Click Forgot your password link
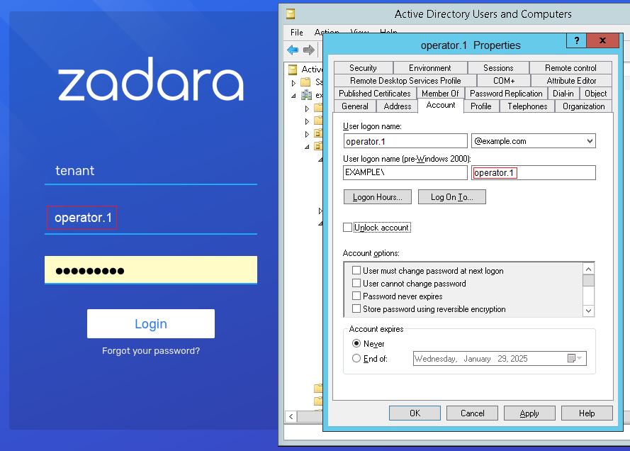 click(151, 351)
